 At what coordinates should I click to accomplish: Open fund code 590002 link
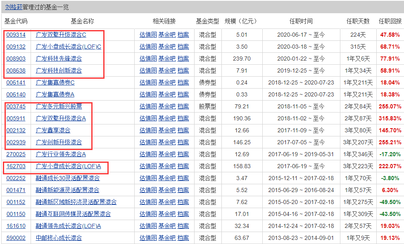pyautogui.click(x=16, y=238)
